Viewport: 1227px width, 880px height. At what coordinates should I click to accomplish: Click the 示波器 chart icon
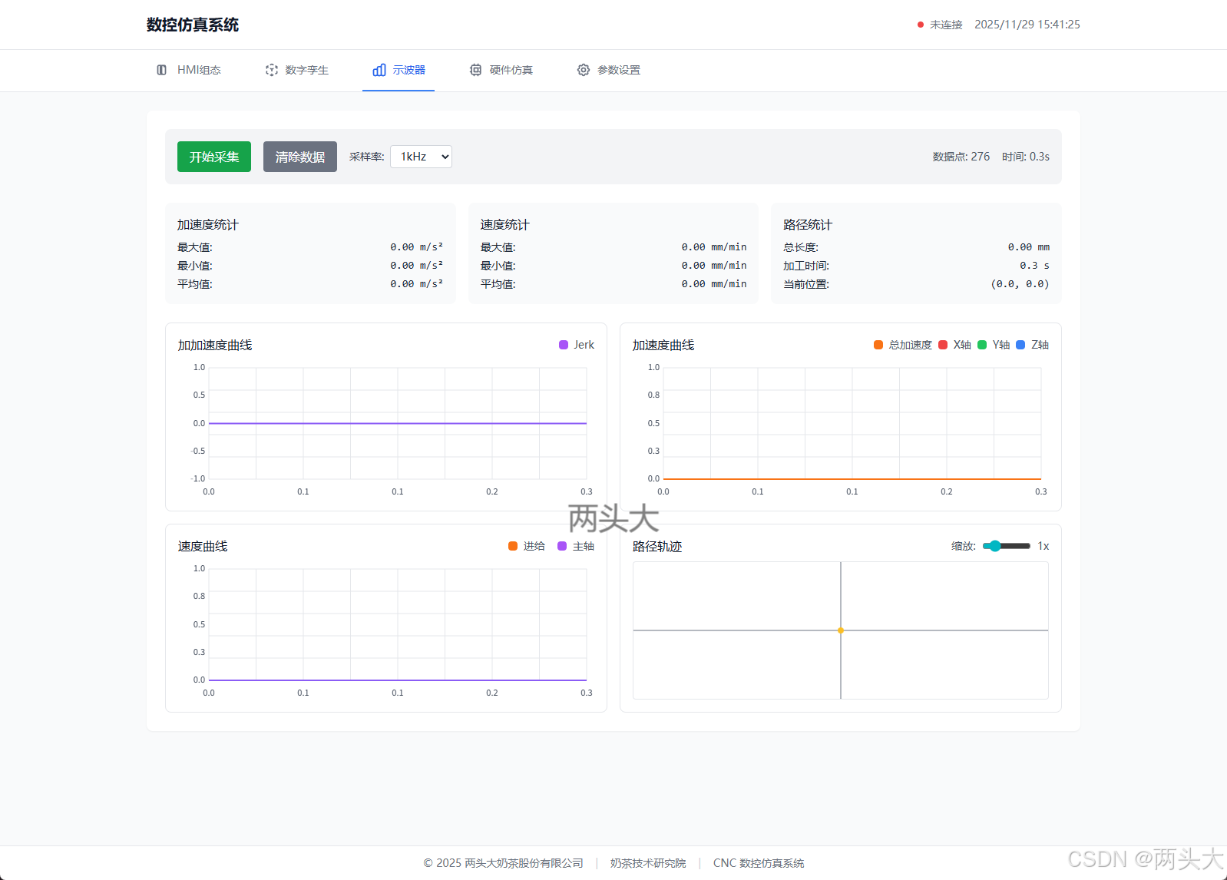379,70
